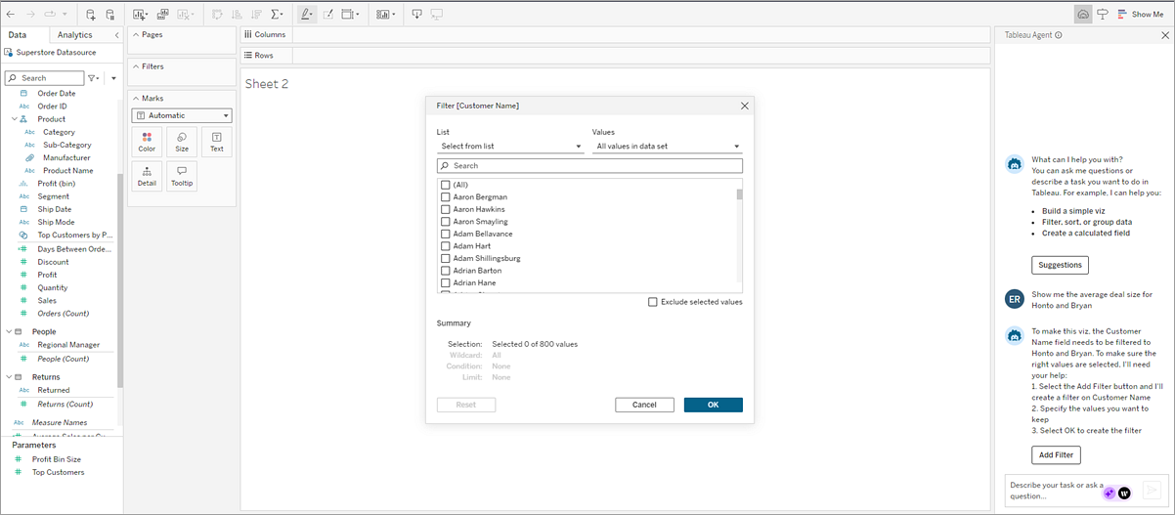This screenshot has width=1175, height=515.
Task: Check the Adrian Barton checkbox
Action: pos(446,271)
